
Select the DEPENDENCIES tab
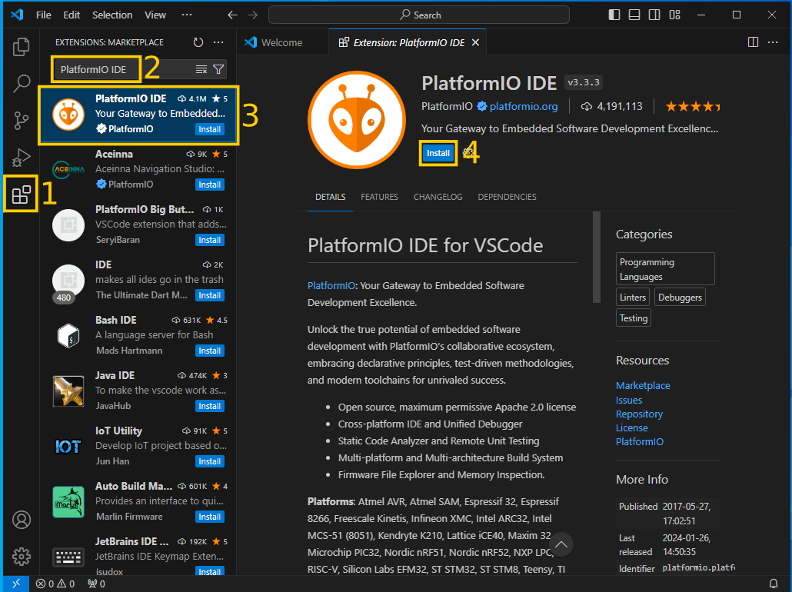tap(507, 197)
